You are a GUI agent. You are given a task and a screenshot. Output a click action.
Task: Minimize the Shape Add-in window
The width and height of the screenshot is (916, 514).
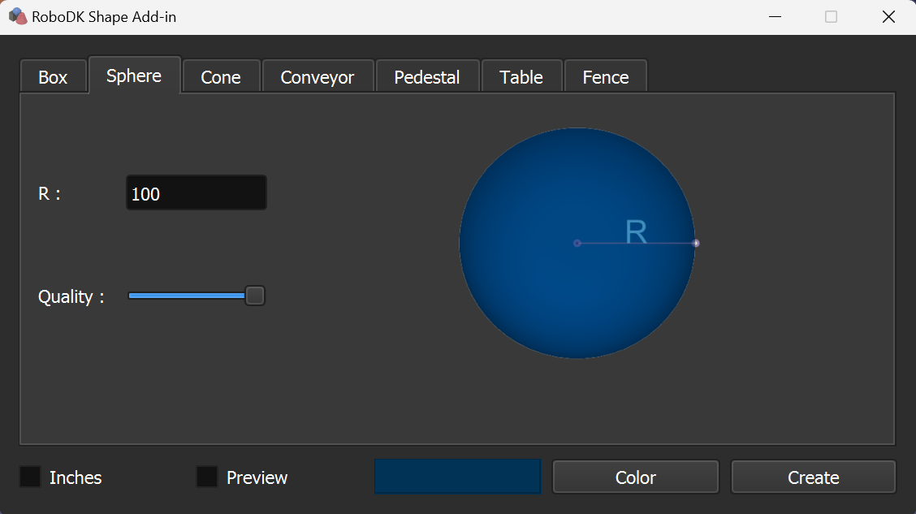point(776,16)
